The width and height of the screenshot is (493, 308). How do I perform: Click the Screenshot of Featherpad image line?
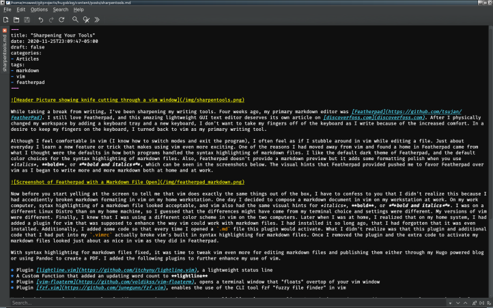click(127, 182)
